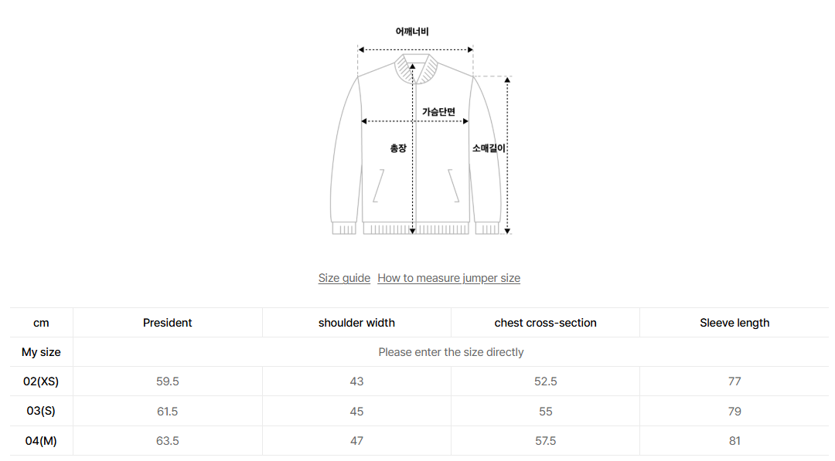Click the jumper measurement diagram
This screenshot has width=835, height=461.
point(417,139)
